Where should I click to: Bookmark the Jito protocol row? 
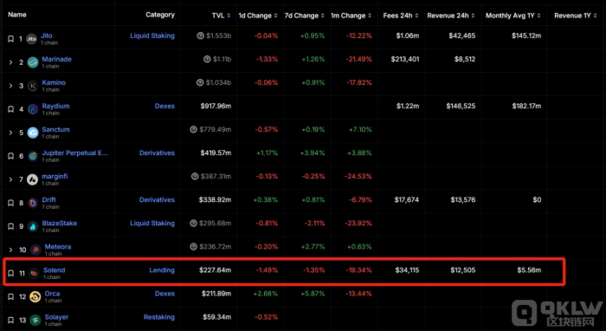click(x=10, y=39)
